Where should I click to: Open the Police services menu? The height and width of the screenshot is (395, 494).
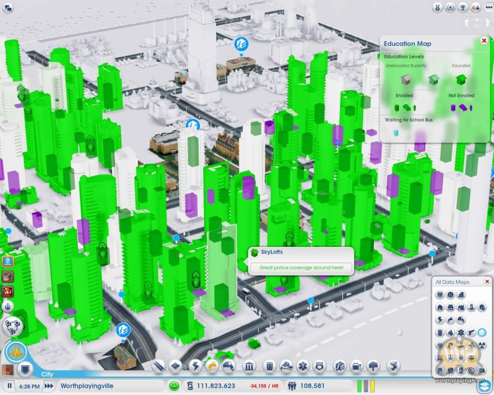[318, 367]
